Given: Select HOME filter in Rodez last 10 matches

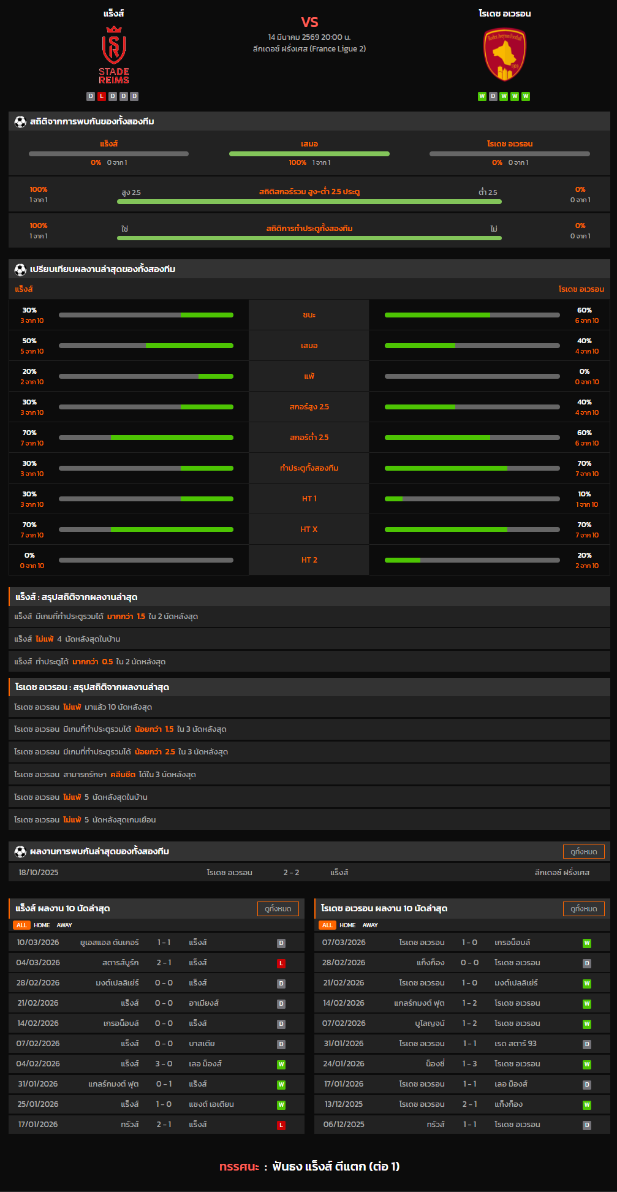Looking at the screenshot, I should tap(347, 925).
